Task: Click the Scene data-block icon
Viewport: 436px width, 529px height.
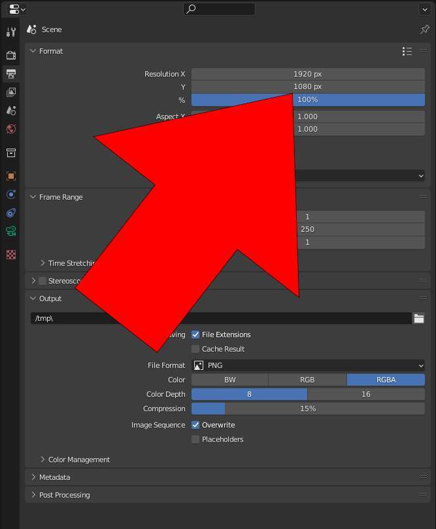Action: [x=31, y=29]
